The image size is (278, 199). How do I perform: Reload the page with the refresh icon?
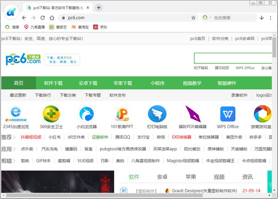click(x=43, y=18)
